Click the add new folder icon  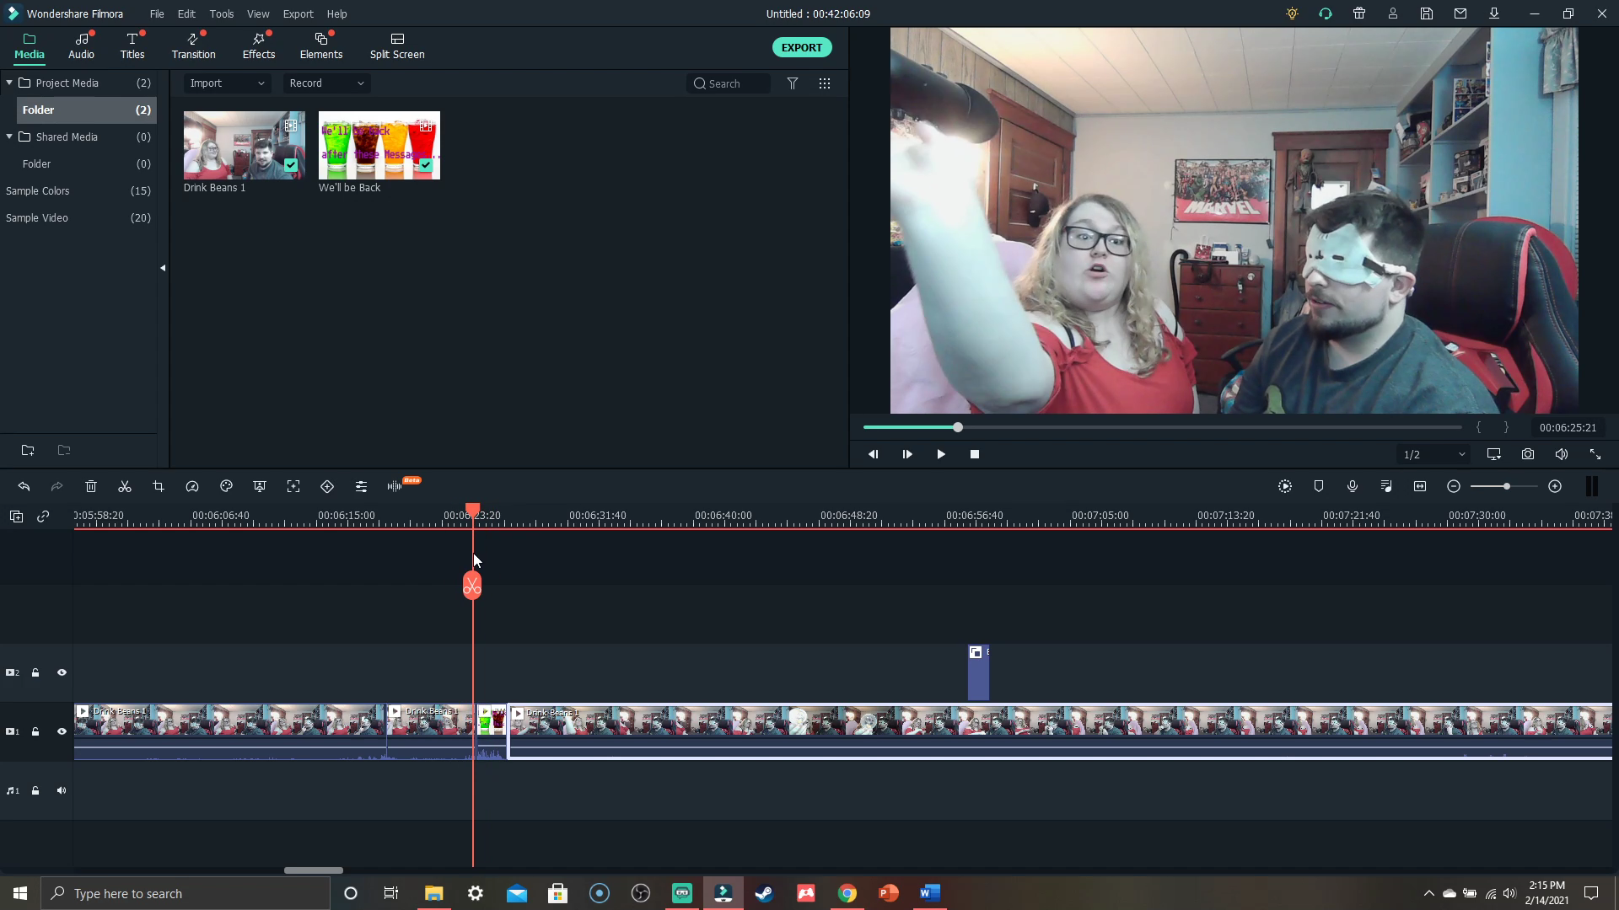[28, 450]
